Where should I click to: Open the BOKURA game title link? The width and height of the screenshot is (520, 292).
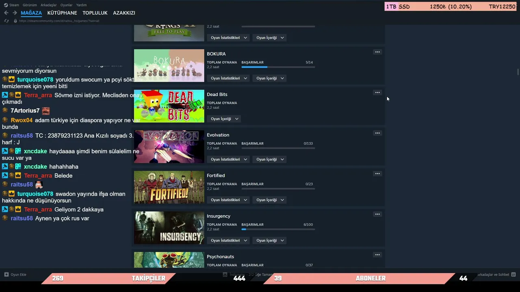tap(216, 54)
